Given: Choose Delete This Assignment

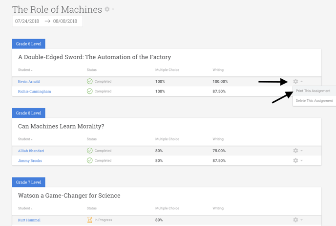Looking at the screenshot, I should click(314, 101).
